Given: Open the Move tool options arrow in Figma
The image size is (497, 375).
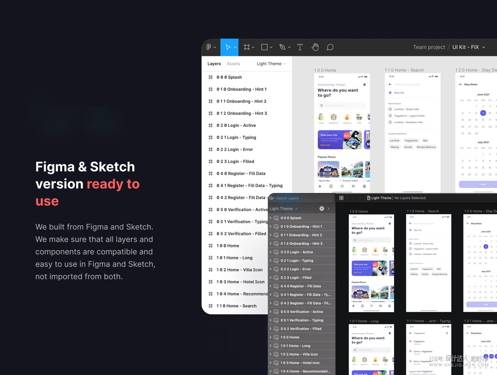Looking at the screenshot, I should [x=235, y=48].
